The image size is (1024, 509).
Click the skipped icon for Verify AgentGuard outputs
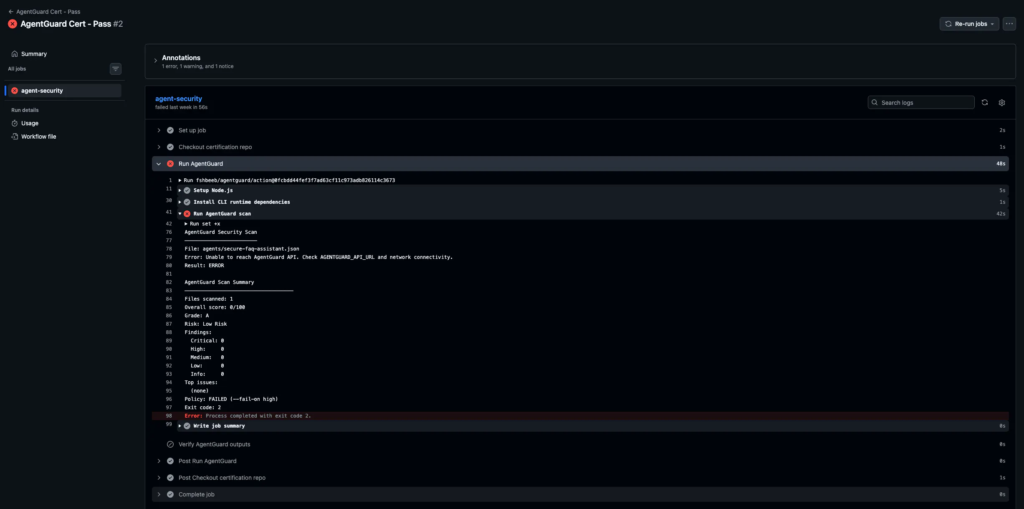tap(170, 444)
